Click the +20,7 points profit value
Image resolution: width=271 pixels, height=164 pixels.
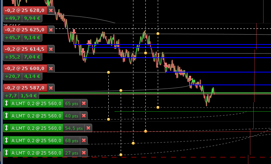[13, 77]
